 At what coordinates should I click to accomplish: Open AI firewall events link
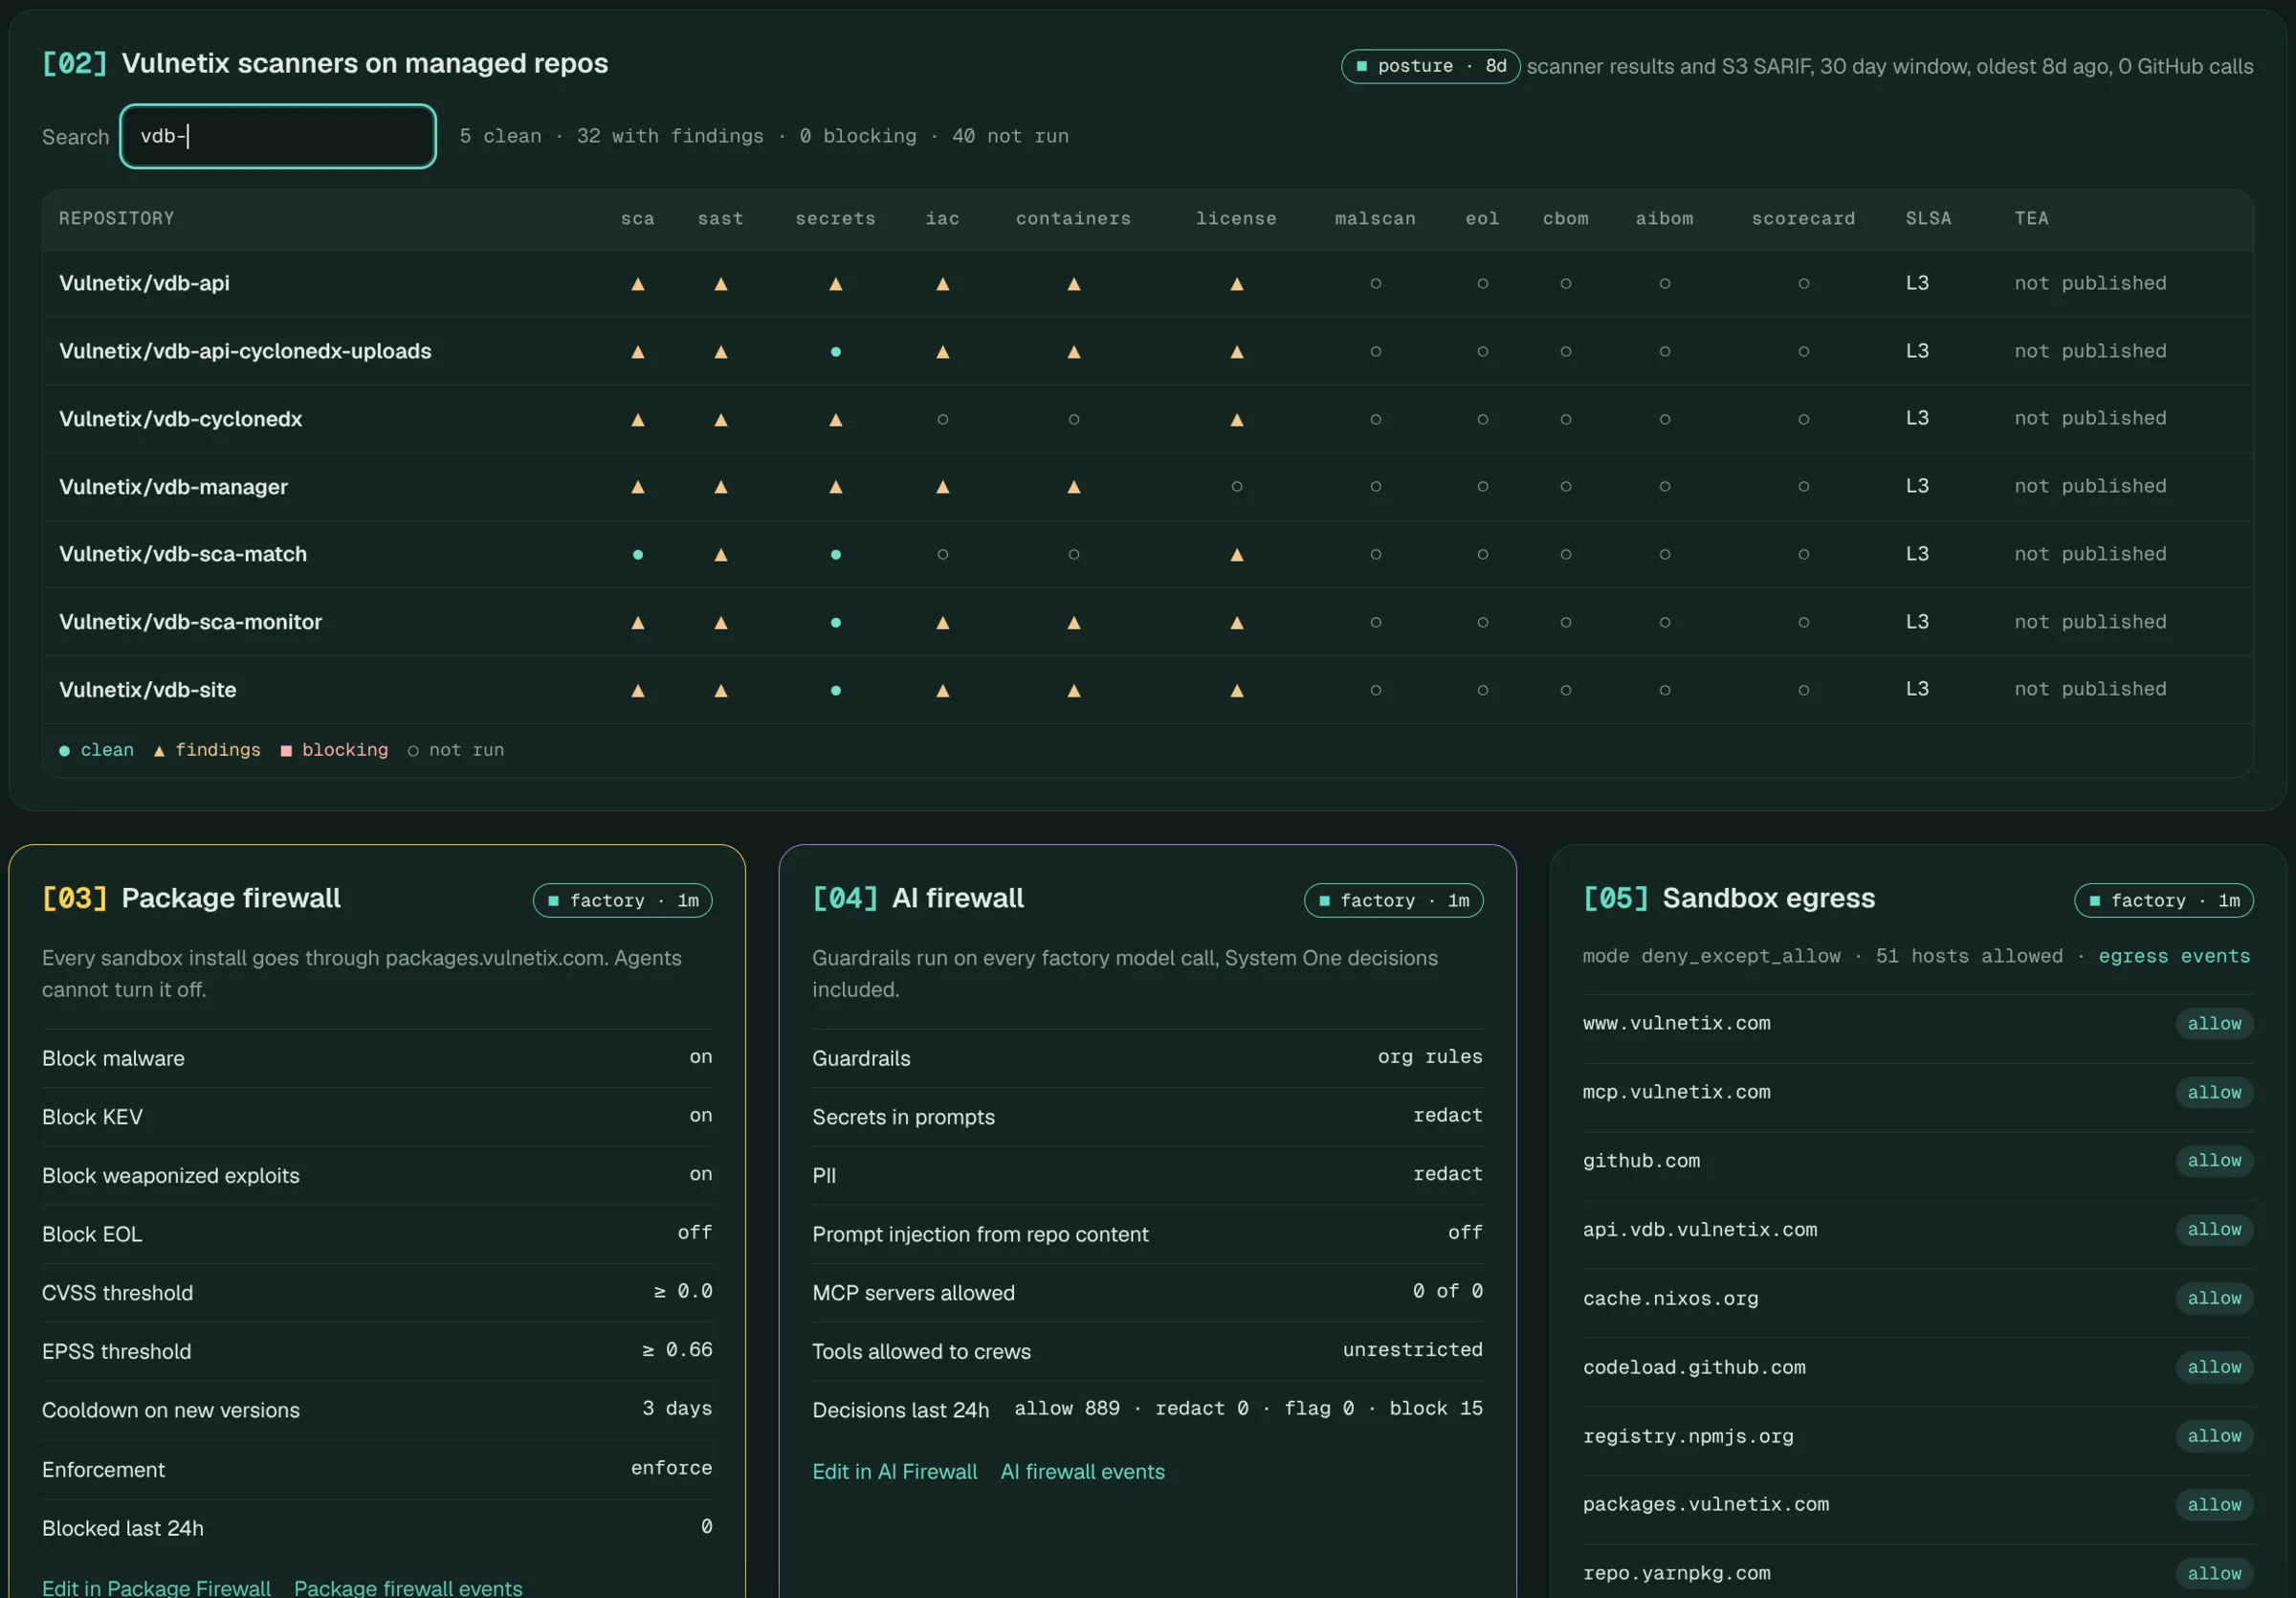(1083, 1472)
